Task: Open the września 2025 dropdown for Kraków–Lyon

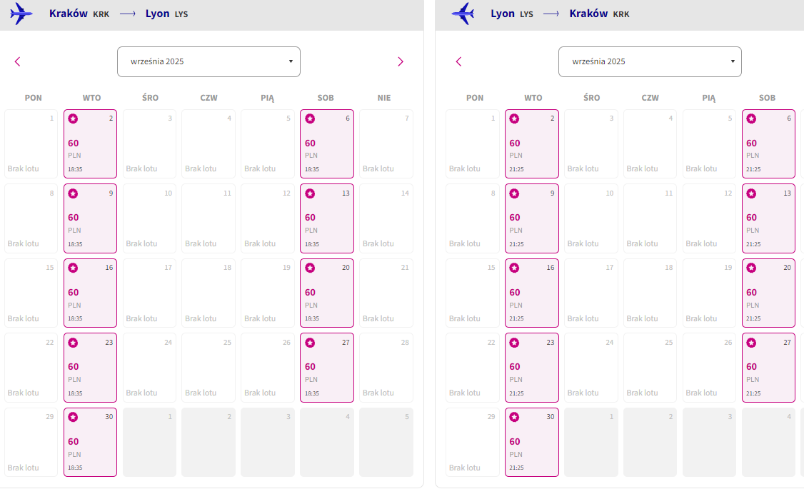Action: point(208,62)
